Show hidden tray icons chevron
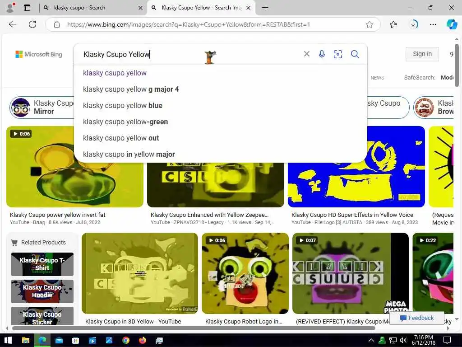The height and width of the screenshot is (347, 462). (x=371, y=341)
